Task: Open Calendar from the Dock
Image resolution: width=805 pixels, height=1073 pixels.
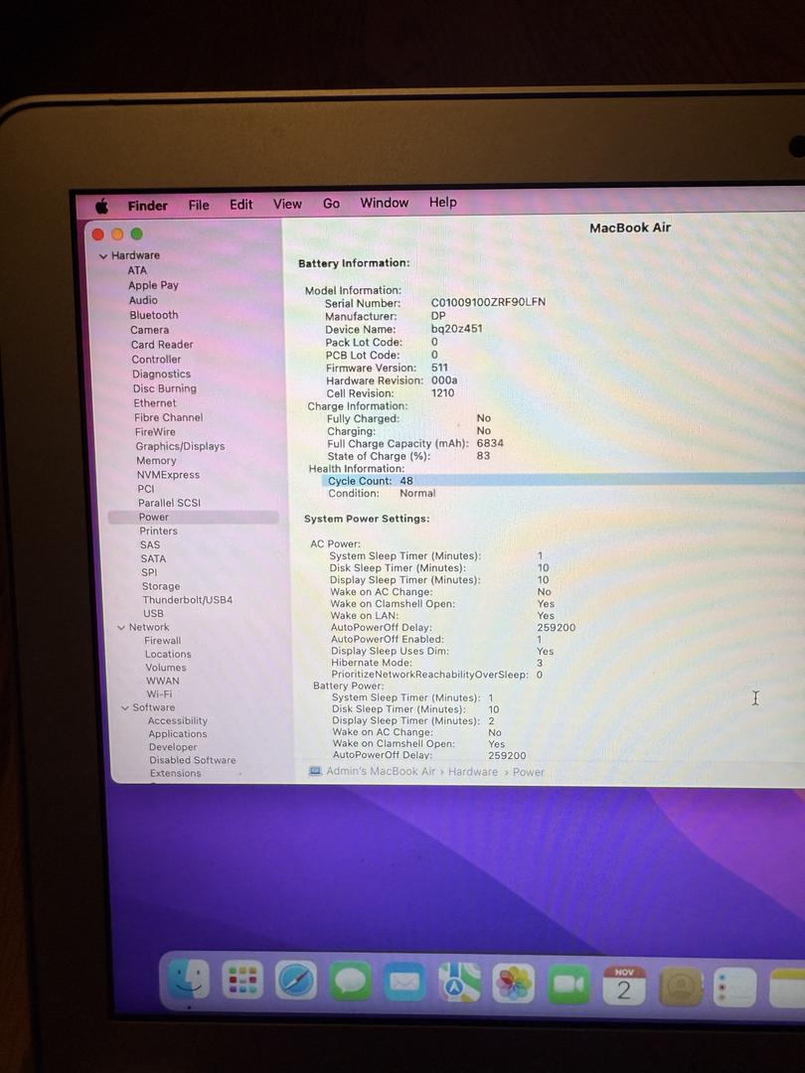Action: click(623, 986)
